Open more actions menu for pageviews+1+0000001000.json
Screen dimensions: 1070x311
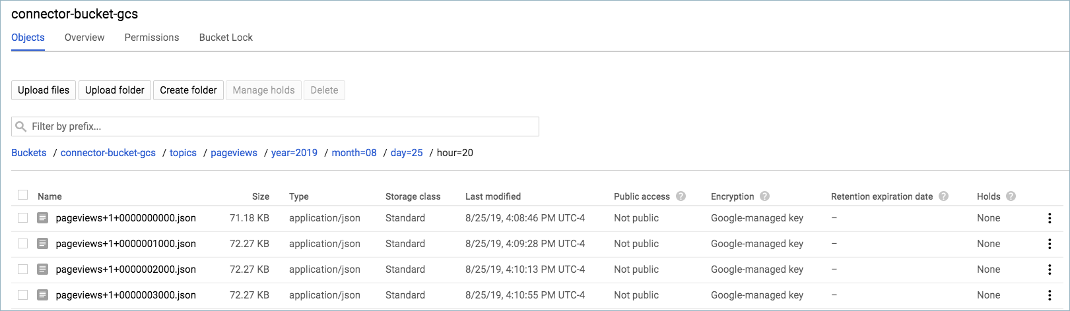tap(1049, 244)
